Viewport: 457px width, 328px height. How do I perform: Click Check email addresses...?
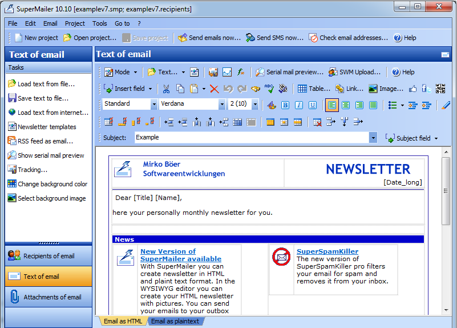pyautogui.click(x=348, y=38)
